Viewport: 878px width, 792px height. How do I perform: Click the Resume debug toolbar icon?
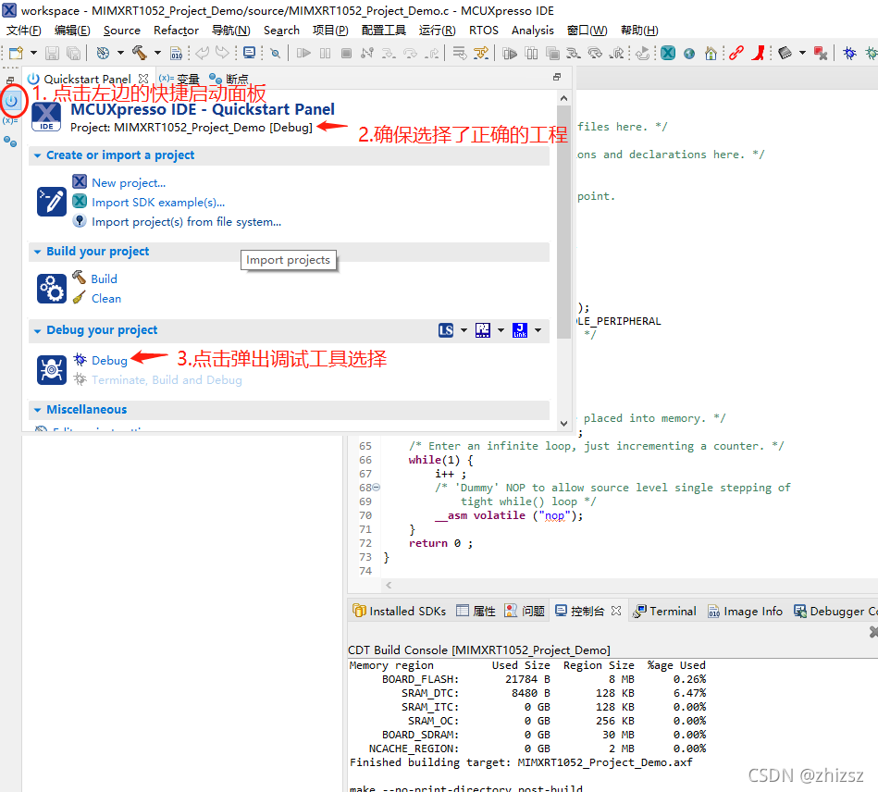coord(303,54)
